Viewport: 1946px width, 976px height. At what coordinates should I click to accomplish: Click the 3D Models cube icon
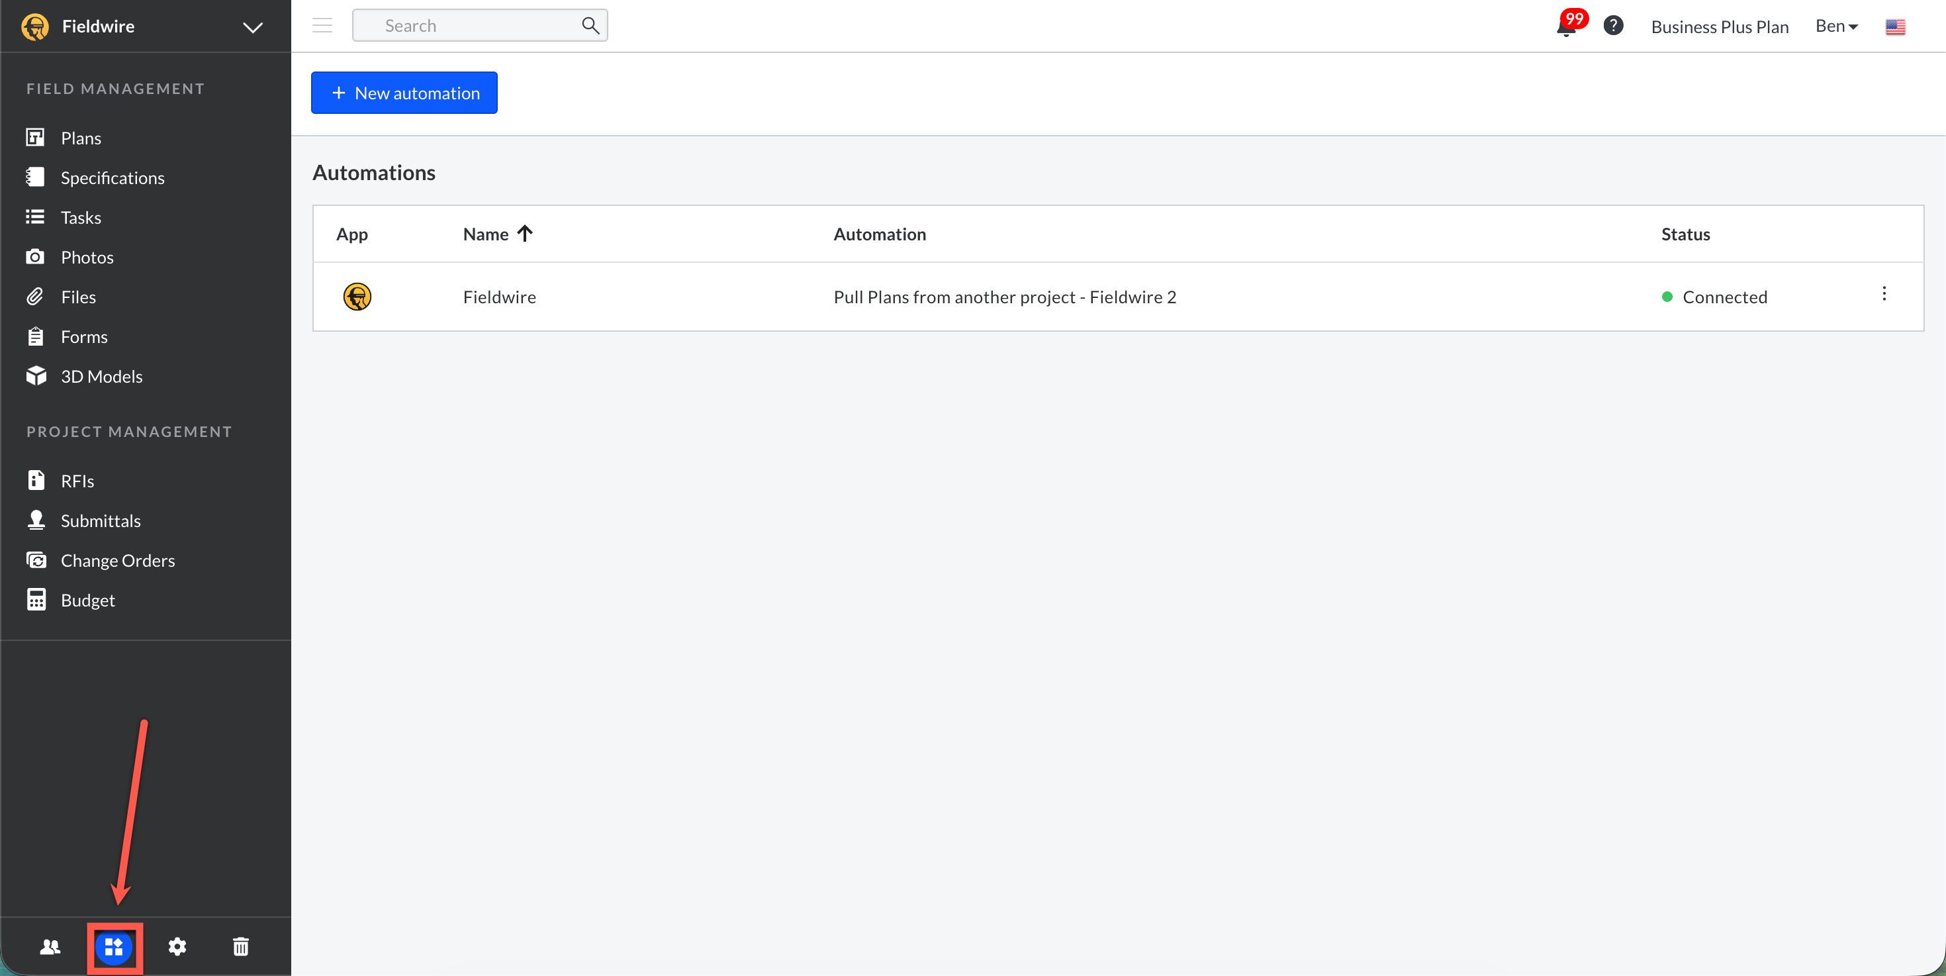(x=36, y=375)
